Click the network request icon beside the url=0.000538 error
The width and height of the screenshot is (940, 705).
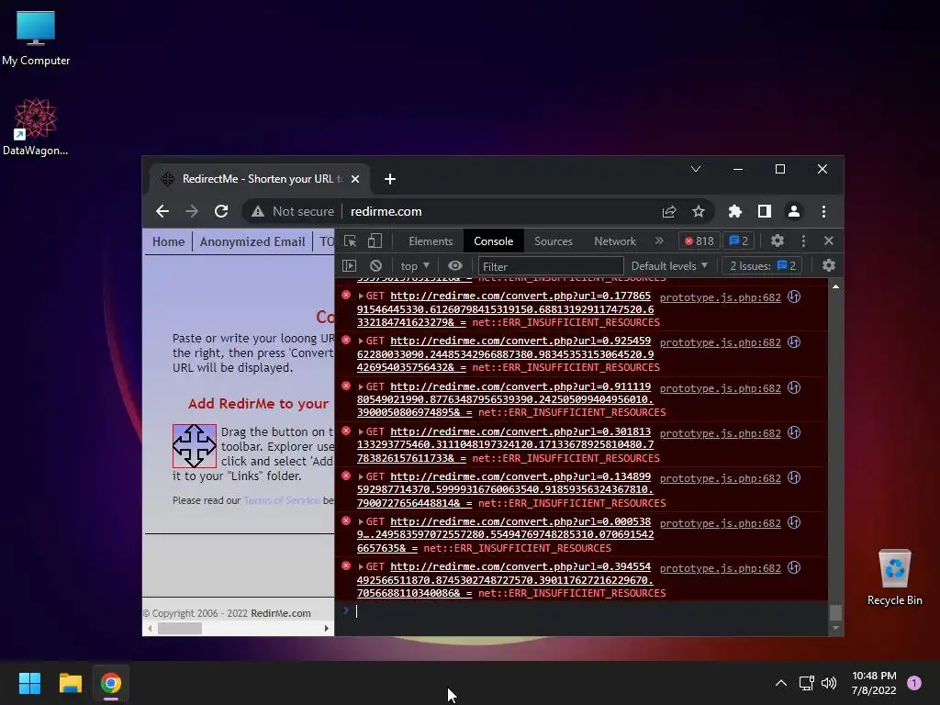click(794, 522)
